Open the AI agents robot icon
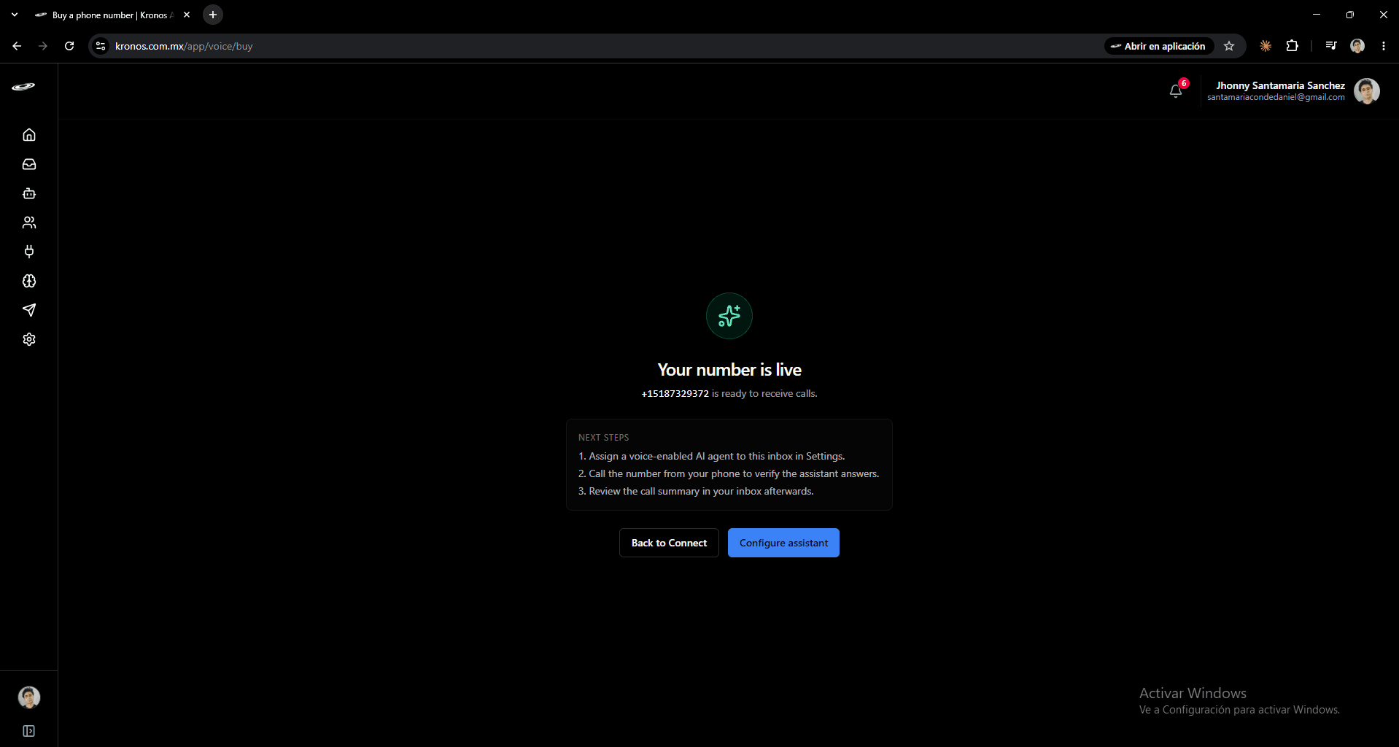1399x747 pixels. 29,193
